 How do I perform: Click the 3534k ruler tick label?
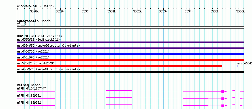(x=189, y=11)
